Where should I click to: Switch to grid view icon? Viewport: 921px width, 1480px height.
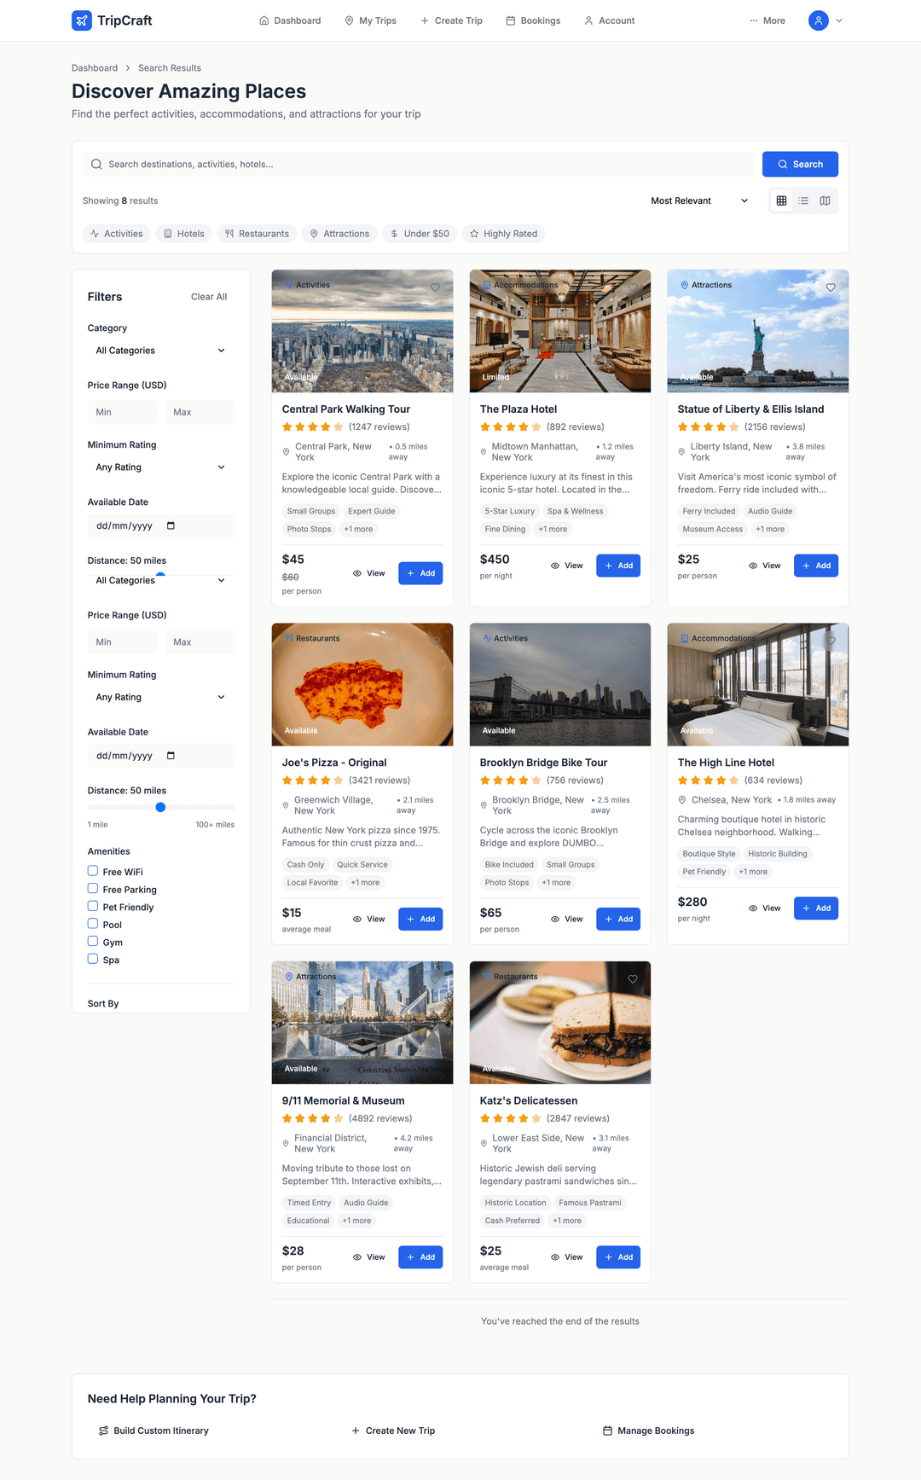[x=781, y=200]
